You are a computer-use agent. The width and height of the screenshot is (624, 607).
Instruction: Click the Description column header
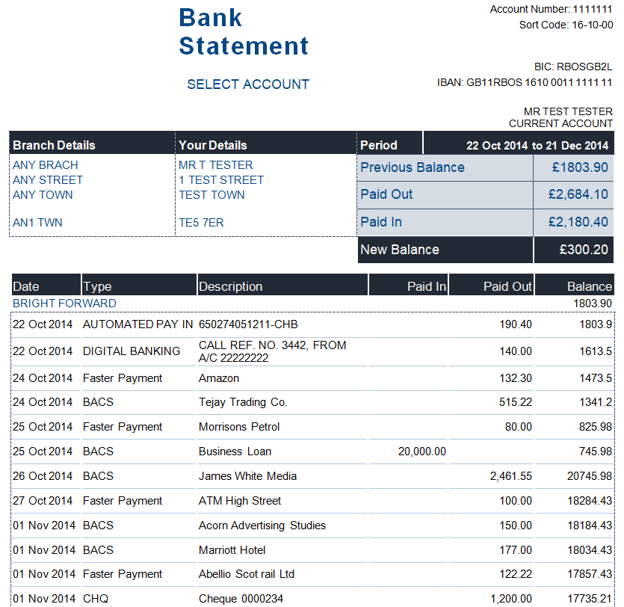click(230, 286)
